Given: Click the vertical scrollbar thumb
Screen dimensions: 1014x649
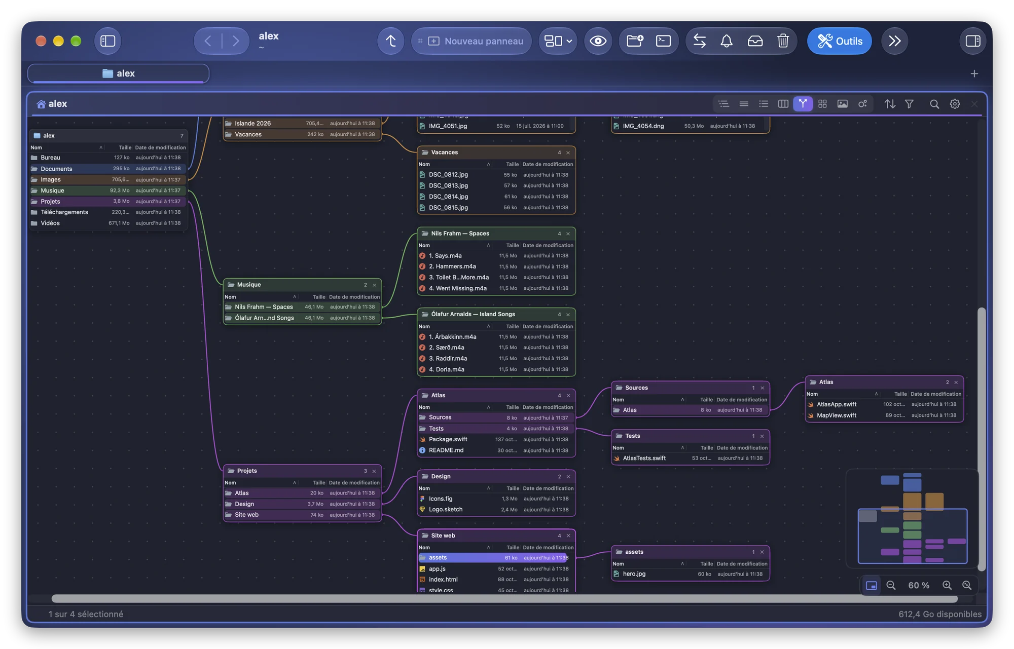Looking at the screenshot, I should [982, 439].
